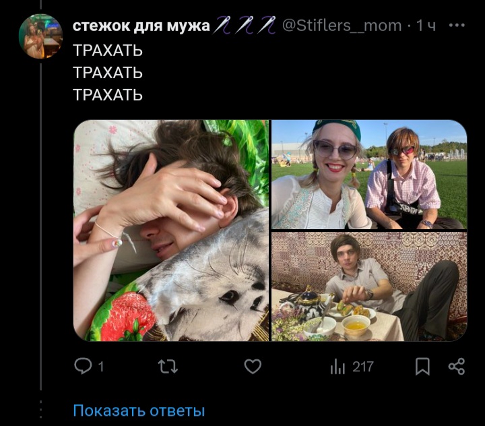Open the @Stiflers__mom handle link
Image resolution: width=485 pixels, height=426 pixels.
click(x=342, y=26)
